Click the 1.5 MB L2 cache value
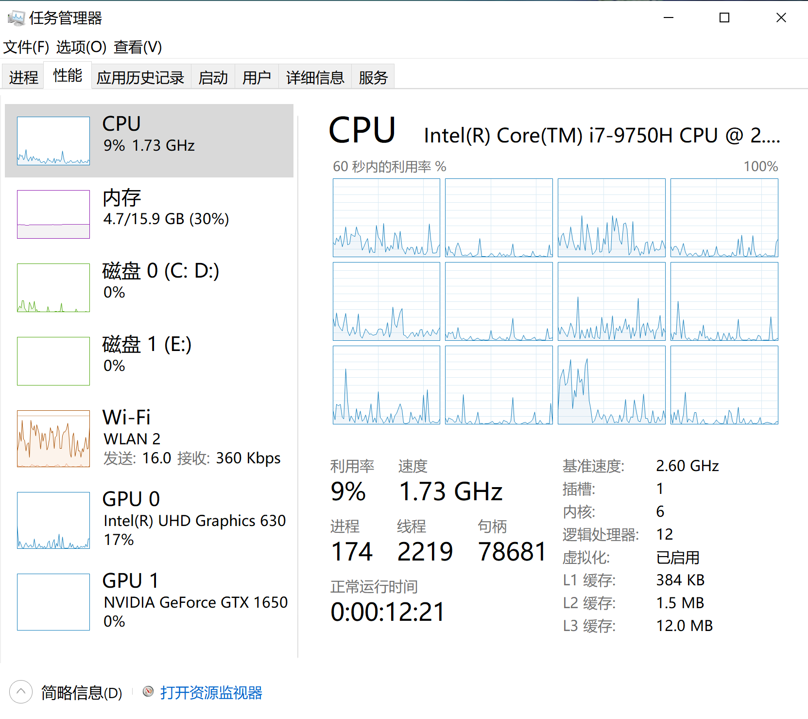Screen dimensions: 808x719 [680, 603]
